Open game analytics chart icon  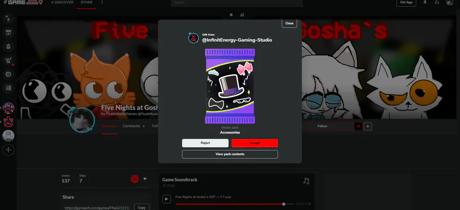(242, 15)
